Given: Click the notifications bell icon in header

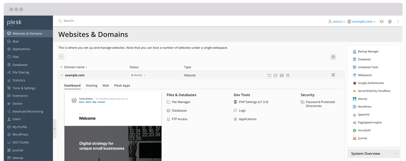Looking at the screenshot, I should [x=382, y=22].
